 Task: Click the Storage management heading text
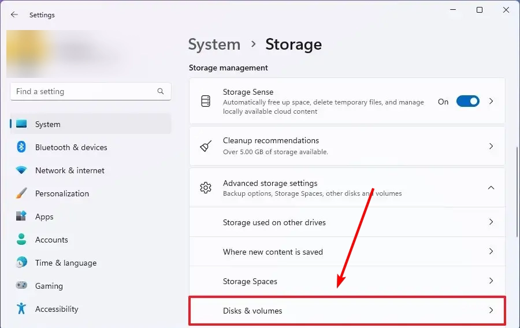(228, 68)
